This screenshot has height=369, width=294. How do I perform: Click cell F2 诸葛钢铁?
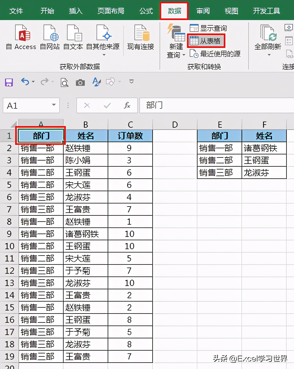[264, 148]
